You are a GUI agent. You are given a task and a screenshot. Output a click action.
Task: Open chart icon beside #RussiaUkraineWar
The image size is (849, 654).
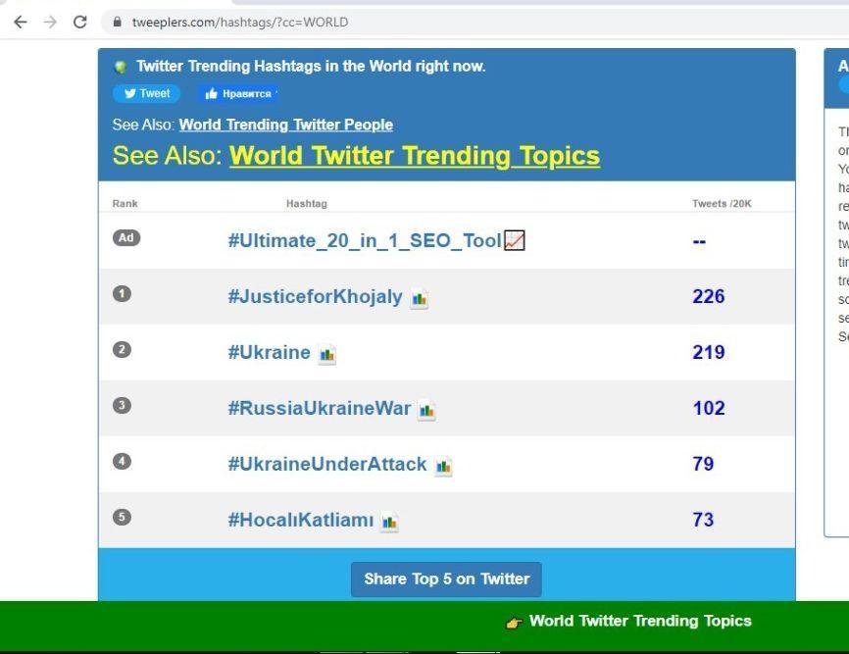[x=426, y=410]
